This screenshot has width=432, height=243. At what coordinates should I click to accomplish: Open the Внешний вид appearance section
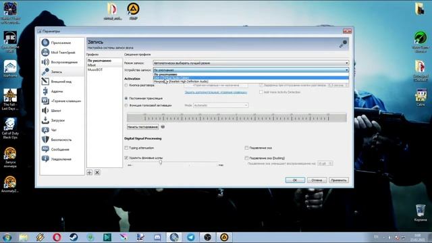tap(61, 82)
